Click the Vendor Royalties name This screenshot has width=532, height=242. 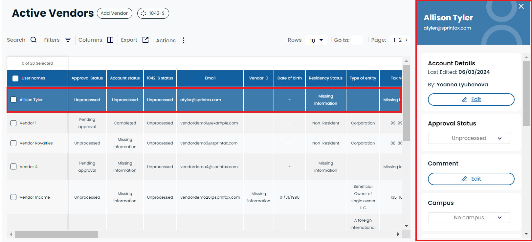click(x=36, y=143)
